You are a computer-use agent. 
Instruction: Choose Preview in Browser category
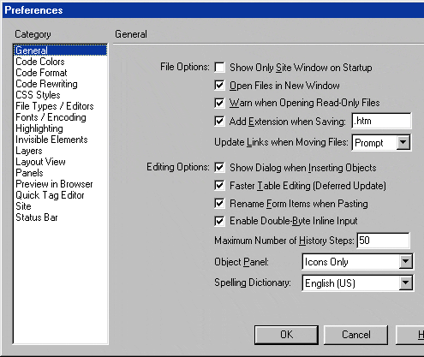pyautogui.click(x=54, y=184)
